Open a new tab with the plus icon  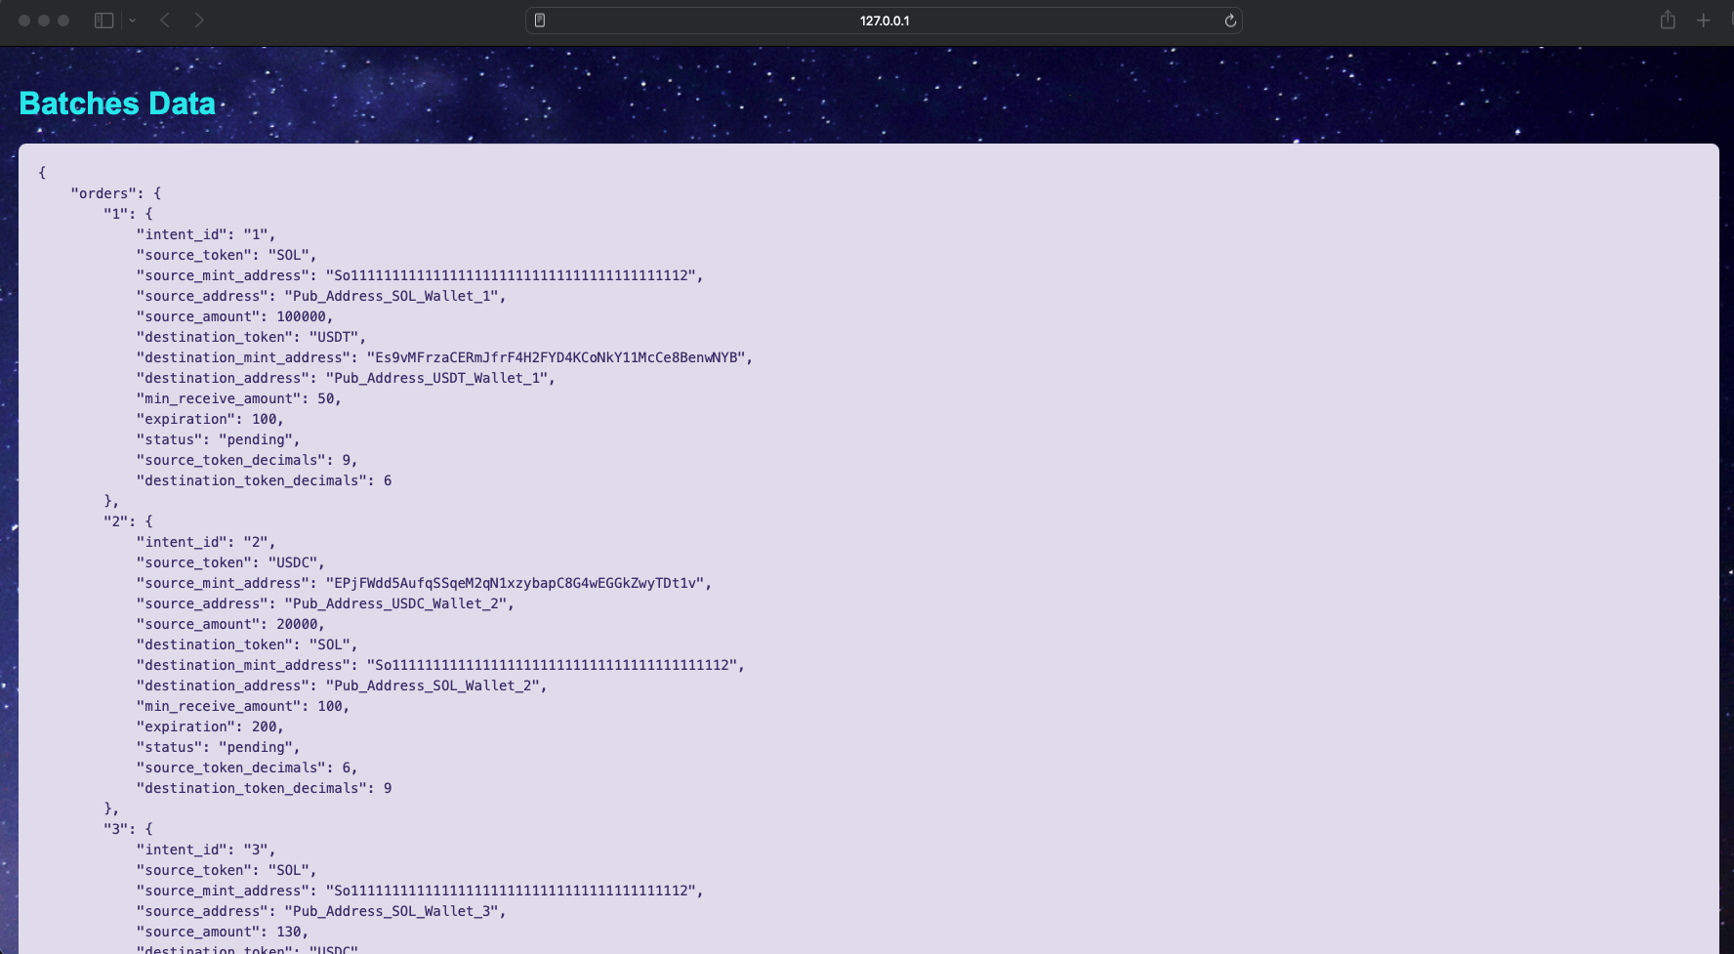pyautogui.click(x=1703, y=21)
